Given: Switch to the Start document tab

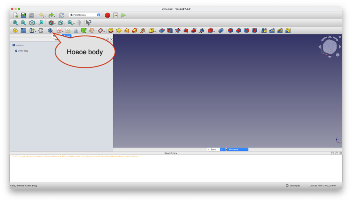Looking at the screenshot, I should tap(213, 149).
